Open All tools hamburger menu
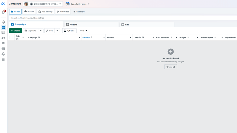 coord(3,60)
